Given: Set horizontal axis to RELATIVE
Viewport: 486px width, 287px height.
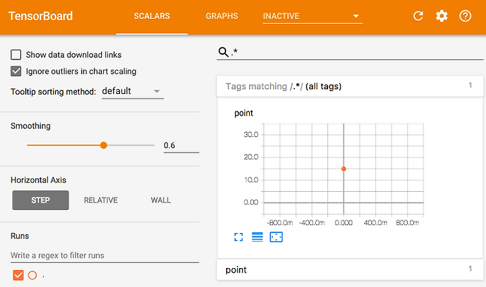Looking at the screenshot, I should point(101,200).
